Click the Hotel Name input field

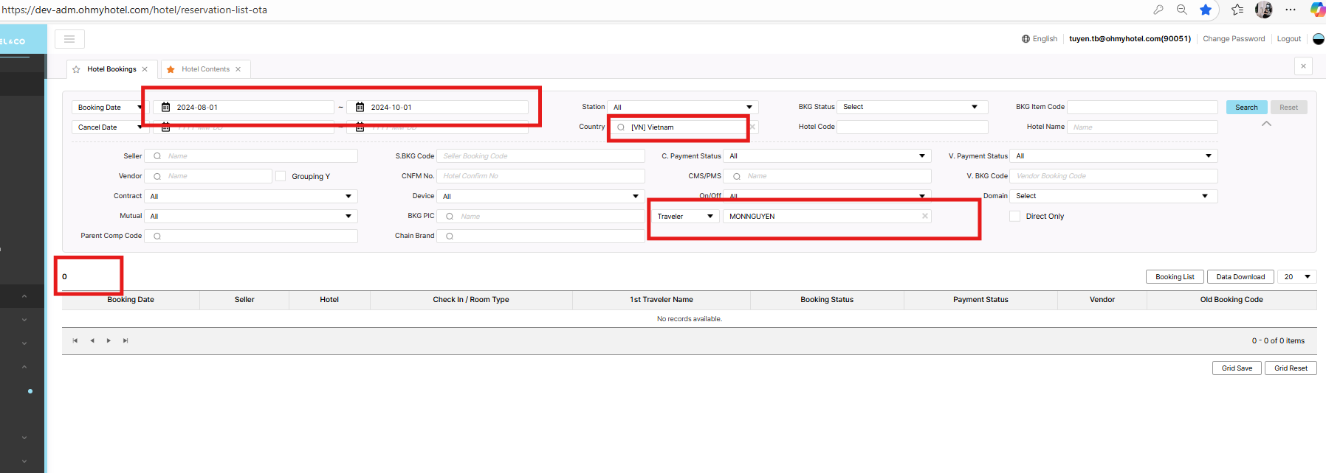[x=1142, y=127]
